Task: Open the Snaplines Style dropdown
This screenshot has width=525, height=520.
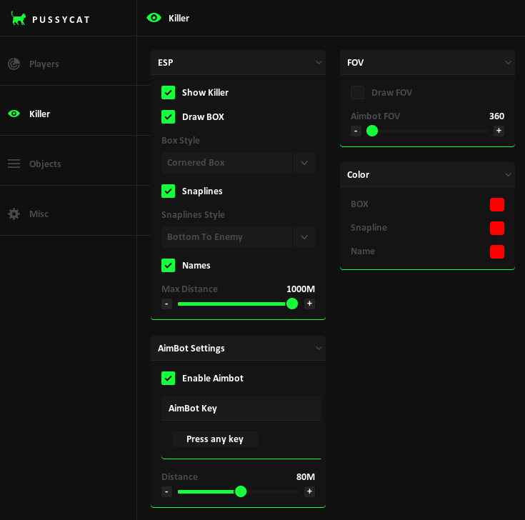Action: (238, 237)
